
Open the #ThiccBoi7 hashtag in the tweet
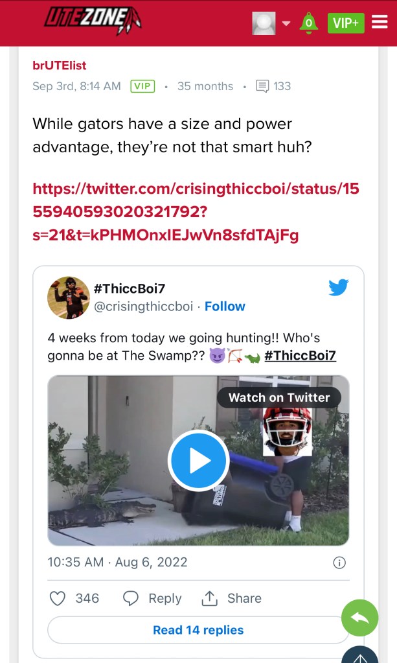[x=300, y=356]
